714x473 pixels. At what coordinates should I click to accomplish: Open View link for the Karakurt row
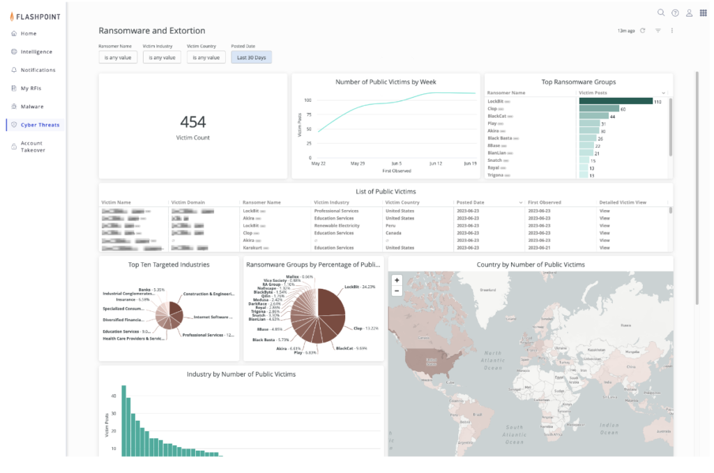pos(605,248)
